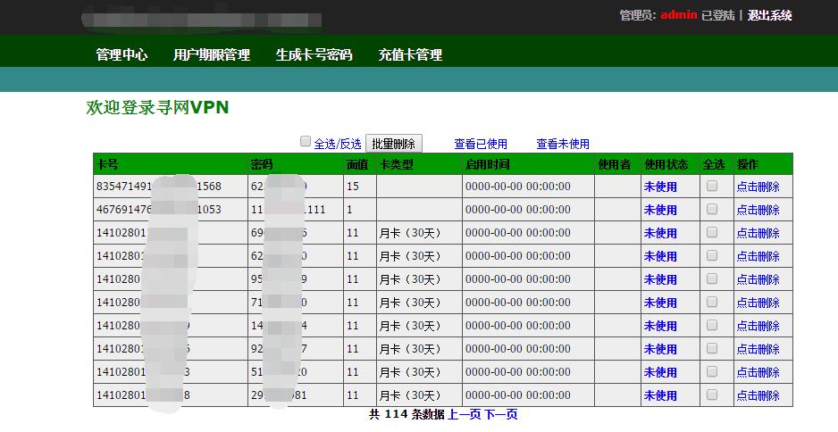The height and width of the screenshot is (432, 838).
Task: Click the 全选 column header
Action: point(714,164)
